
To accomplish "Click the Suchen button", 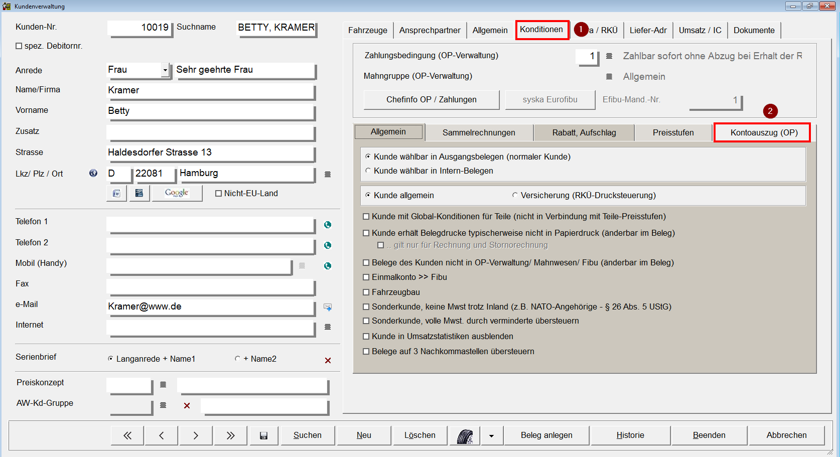I will click(x=308, y=435).
